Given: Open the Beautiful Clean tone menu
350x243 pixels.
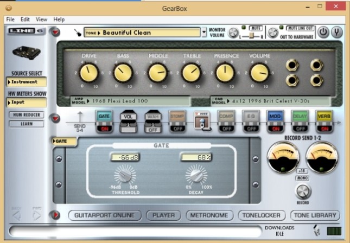Looking at the screenshot, I should click(x=142, y=33).
